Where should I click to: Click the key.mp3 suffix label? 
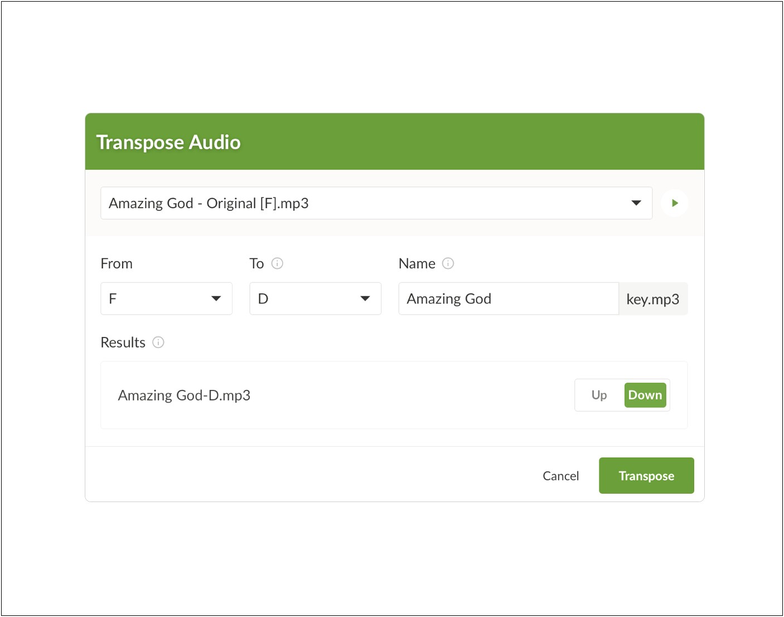pyautogui.click(x=653, y=299)
